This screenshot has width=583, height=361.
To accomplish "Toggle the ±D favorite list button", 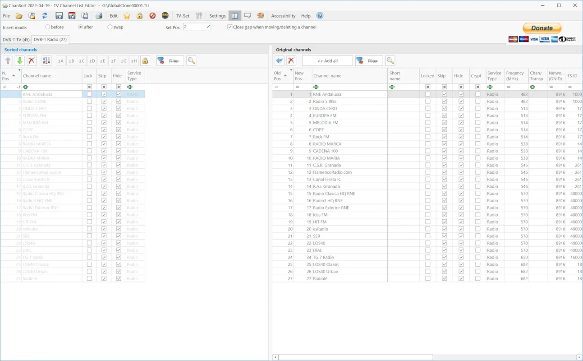I will click(92, 60).
